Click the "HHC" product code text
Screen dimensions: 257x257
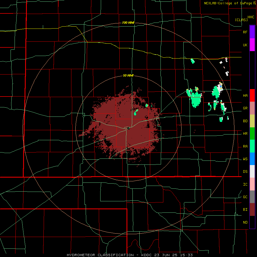point(251,17)
